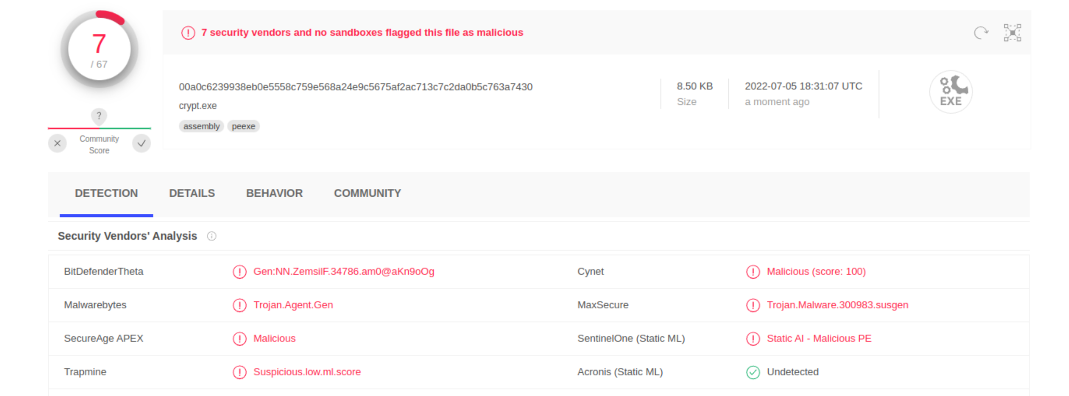Open the assembly tag
The width and height of the screenshot is (1069, 396).
click(201, 126)
